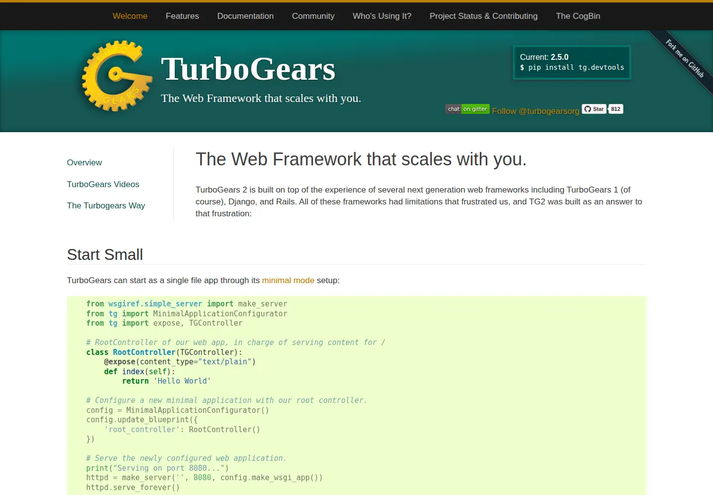Click the config.update_blueprint({ code line

142,420
